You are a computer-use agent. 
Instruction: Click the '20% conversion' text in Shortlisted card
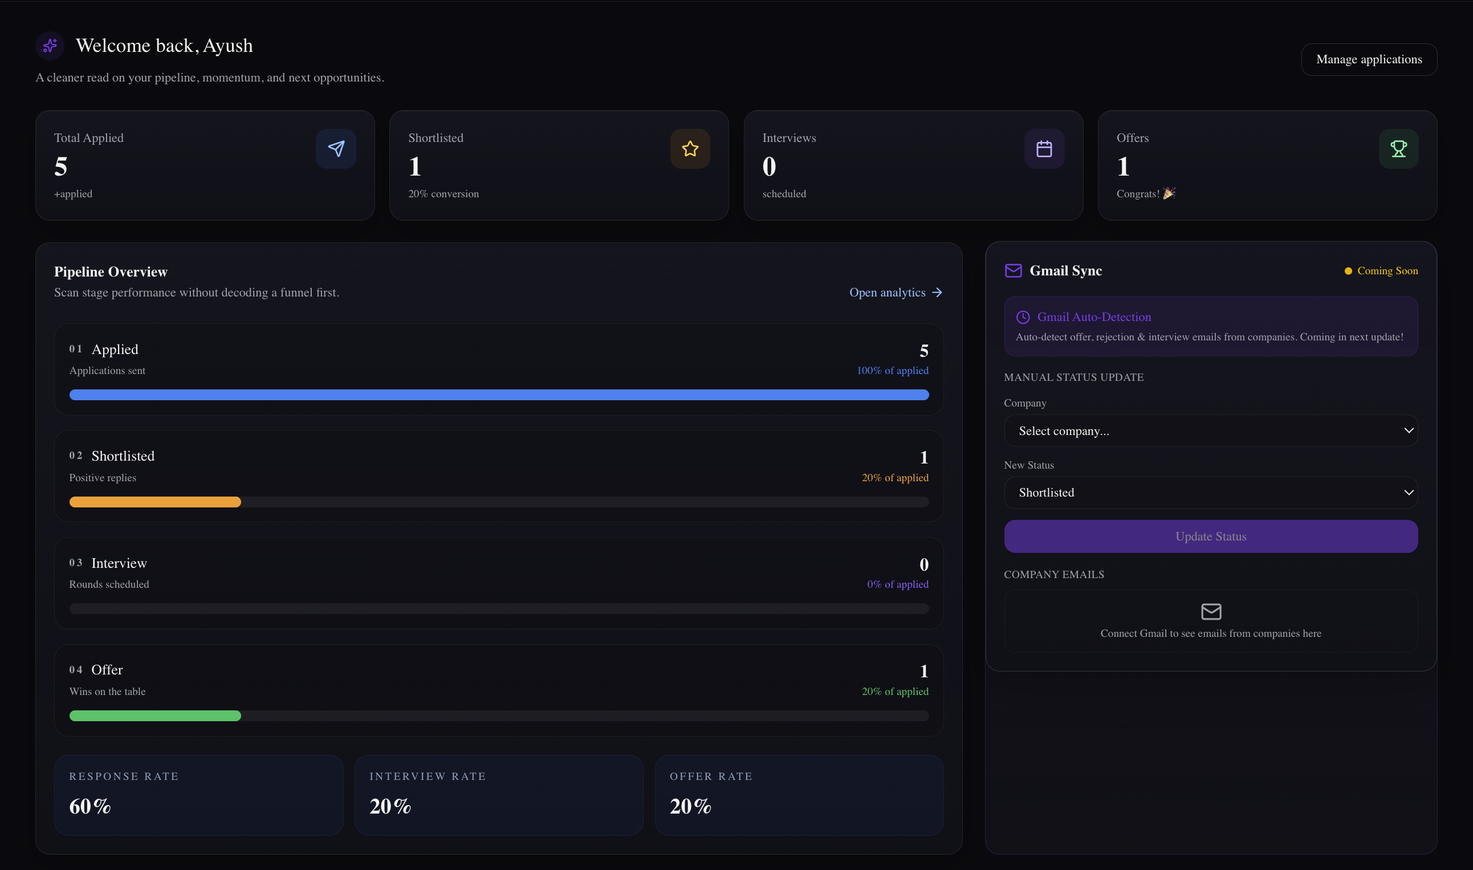[x=443, y=193]
